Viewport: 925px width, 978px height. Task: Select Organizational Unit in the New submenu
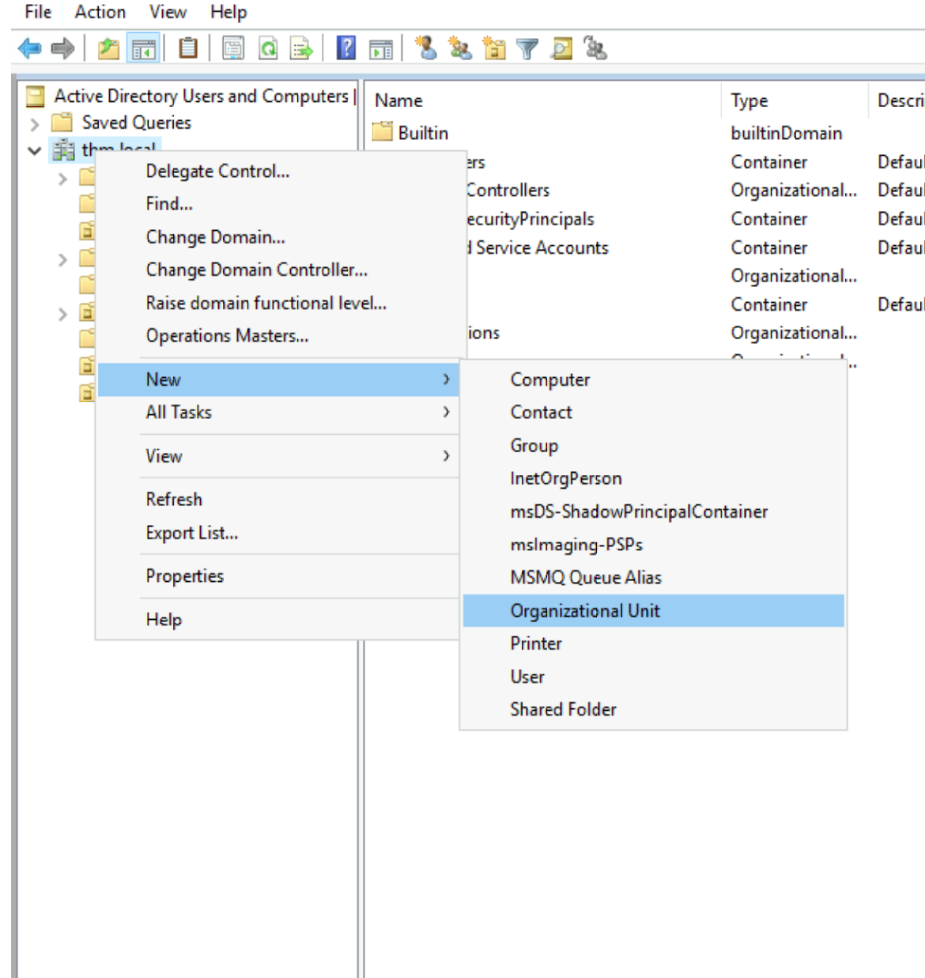point(653,610)
